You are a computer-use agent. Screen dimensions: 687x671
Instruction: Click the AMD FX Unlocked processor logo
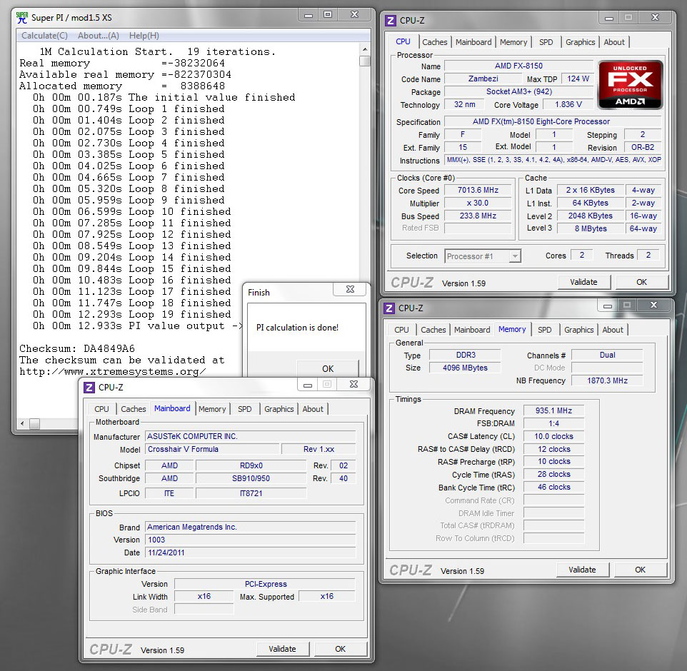click(631, 85)
